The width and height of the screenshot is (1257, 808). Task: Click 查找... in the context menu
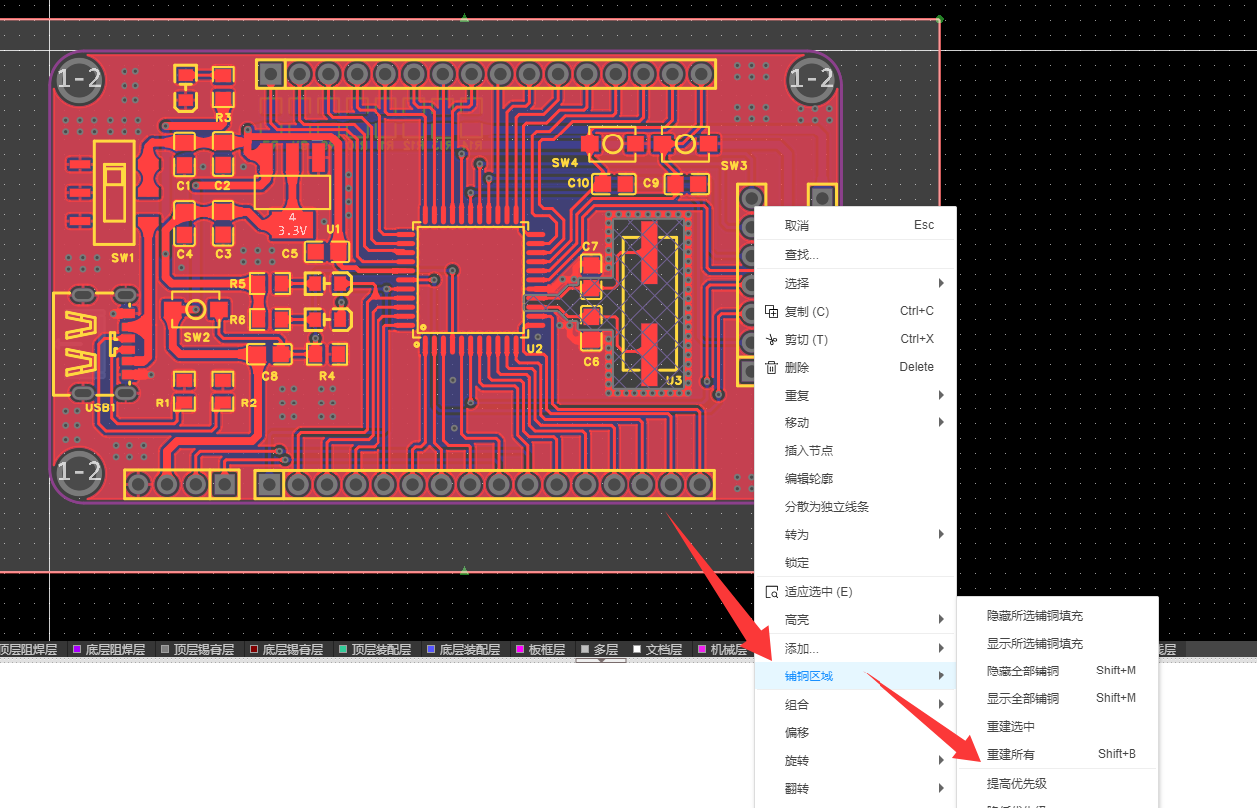point(801,255)
